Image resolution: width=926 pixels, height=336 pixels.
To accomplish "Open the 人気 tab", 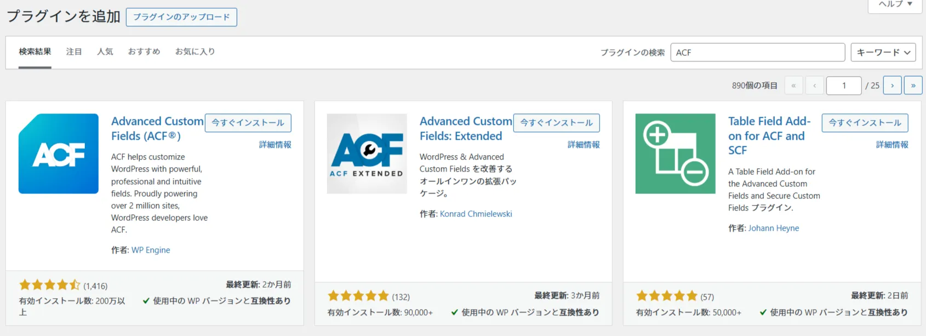I will tap(105, 52).
